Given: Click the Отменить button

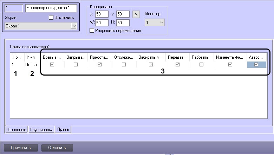Looking at the screenshot, I should [x=57, y=147].
